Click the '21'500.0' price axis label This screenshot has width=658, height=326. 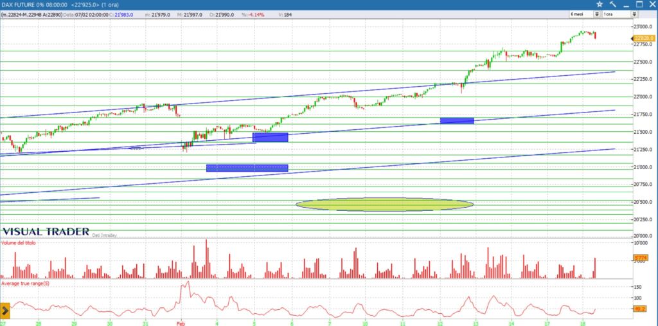point(643,132)
